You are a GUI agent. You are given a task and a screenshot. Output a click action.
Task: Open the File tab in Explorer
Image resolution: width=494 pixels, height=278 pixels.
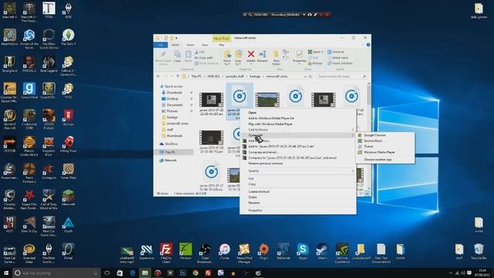click(x=161, y=45)
